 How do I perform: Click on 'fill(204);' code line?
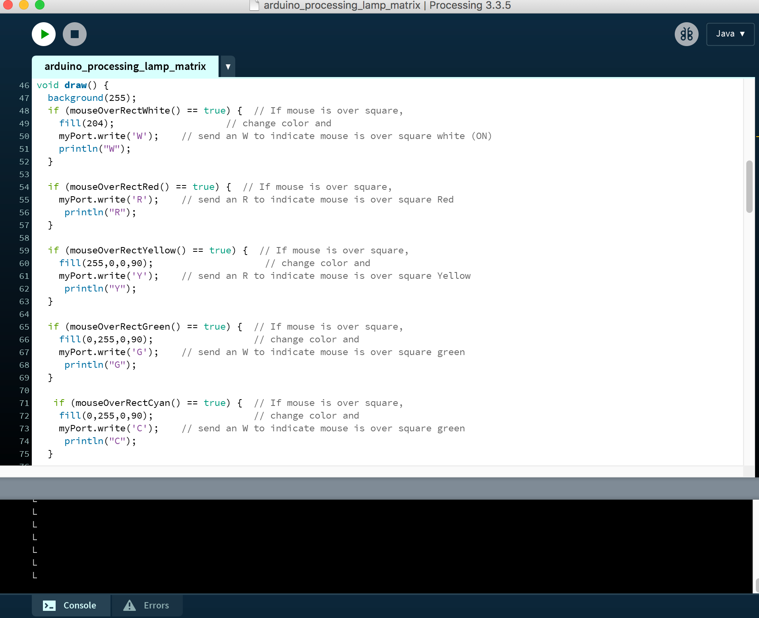(86, 123)
